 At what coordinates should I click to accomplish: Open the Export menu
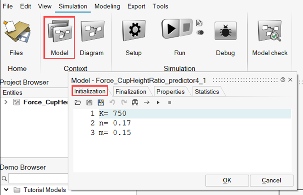pyautogui.click(x=136, y=6)
